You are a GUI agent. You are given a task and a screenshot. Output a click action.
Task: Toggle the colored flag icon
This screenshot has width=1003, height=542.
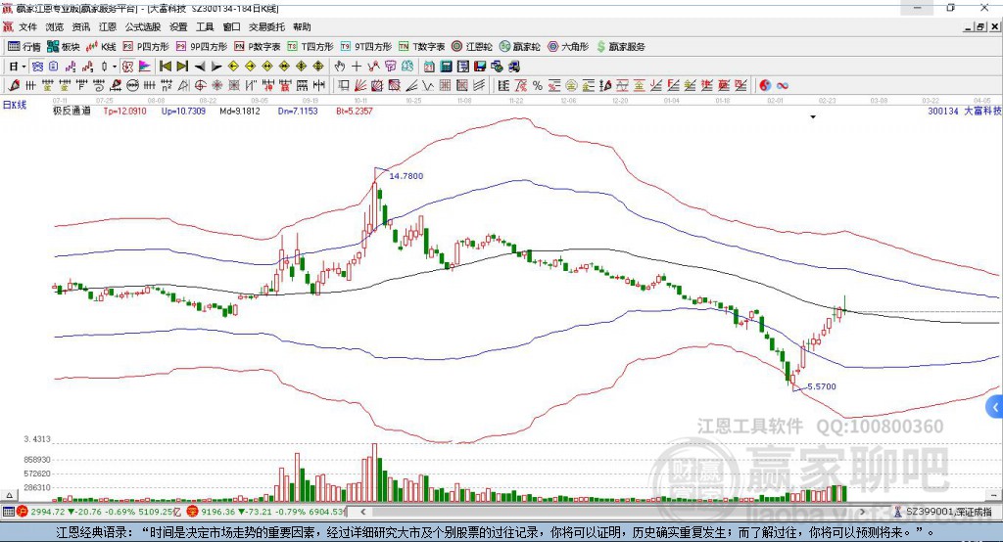tap(145, 67)
